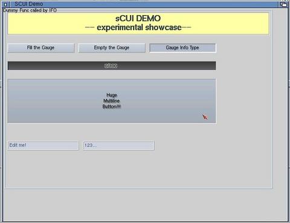The image size is (290, 223).
Task: Click the blank panel area right of Gauge Info Type
Action: 243,48
